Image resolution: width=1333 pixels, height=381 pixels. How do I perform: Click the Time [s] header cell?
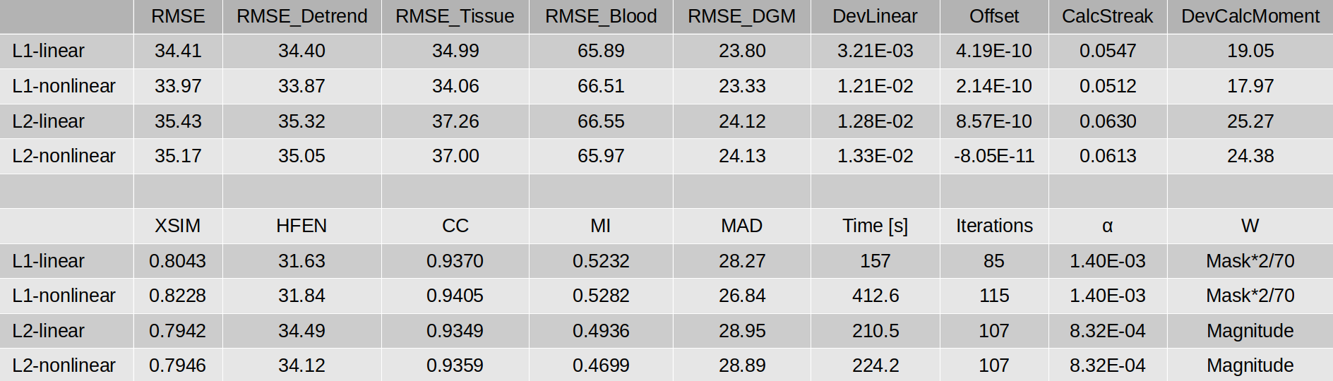point(875,226)
